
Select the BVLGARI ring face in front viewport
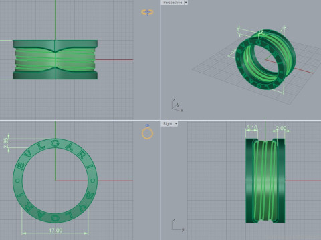(56, 181)
